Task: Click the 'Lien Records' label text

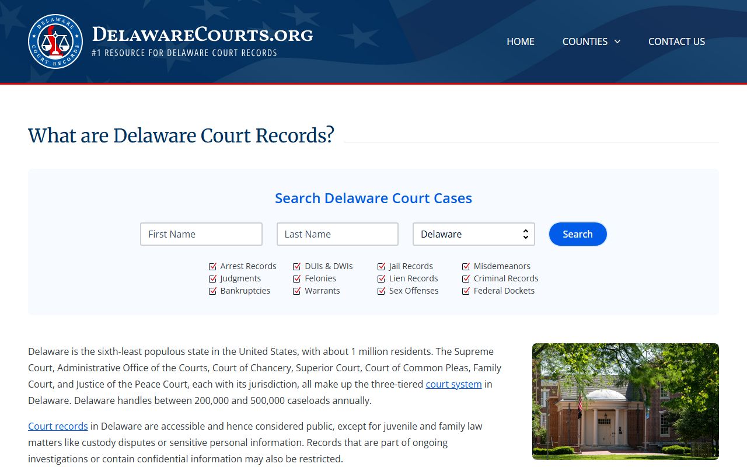Action: click(414, 278)
